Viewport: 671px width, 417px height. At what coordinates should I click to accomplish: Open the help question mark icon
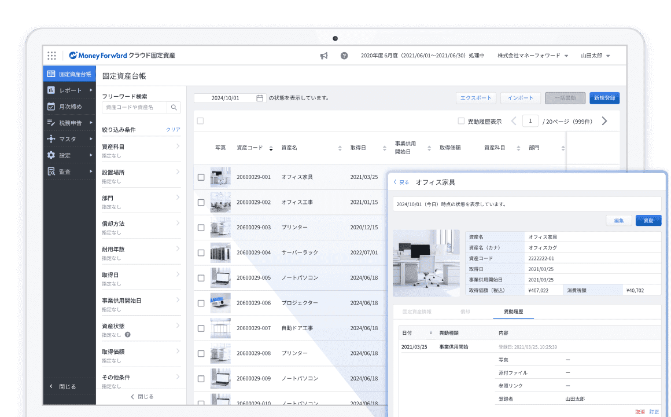click(344, 56)
